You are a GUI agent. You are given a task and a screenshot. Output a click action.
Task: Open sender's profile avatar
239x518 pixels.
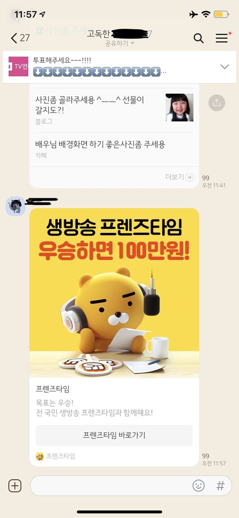pyautogui.click(x=15, y=206)
